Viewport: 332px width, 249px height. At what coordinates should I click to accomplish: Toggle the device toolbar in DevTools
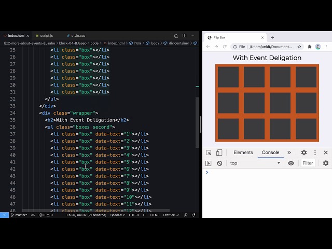point(219,153)
